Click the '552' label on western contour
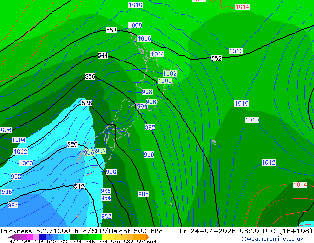 click(x=111, y=30)
